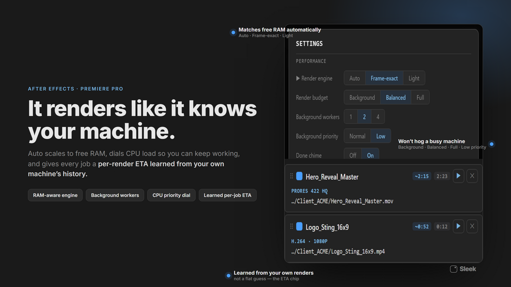The height and width of the screenshot is (287, 511).
Task: Set Background workers to 2
Action: coord(365,117)
